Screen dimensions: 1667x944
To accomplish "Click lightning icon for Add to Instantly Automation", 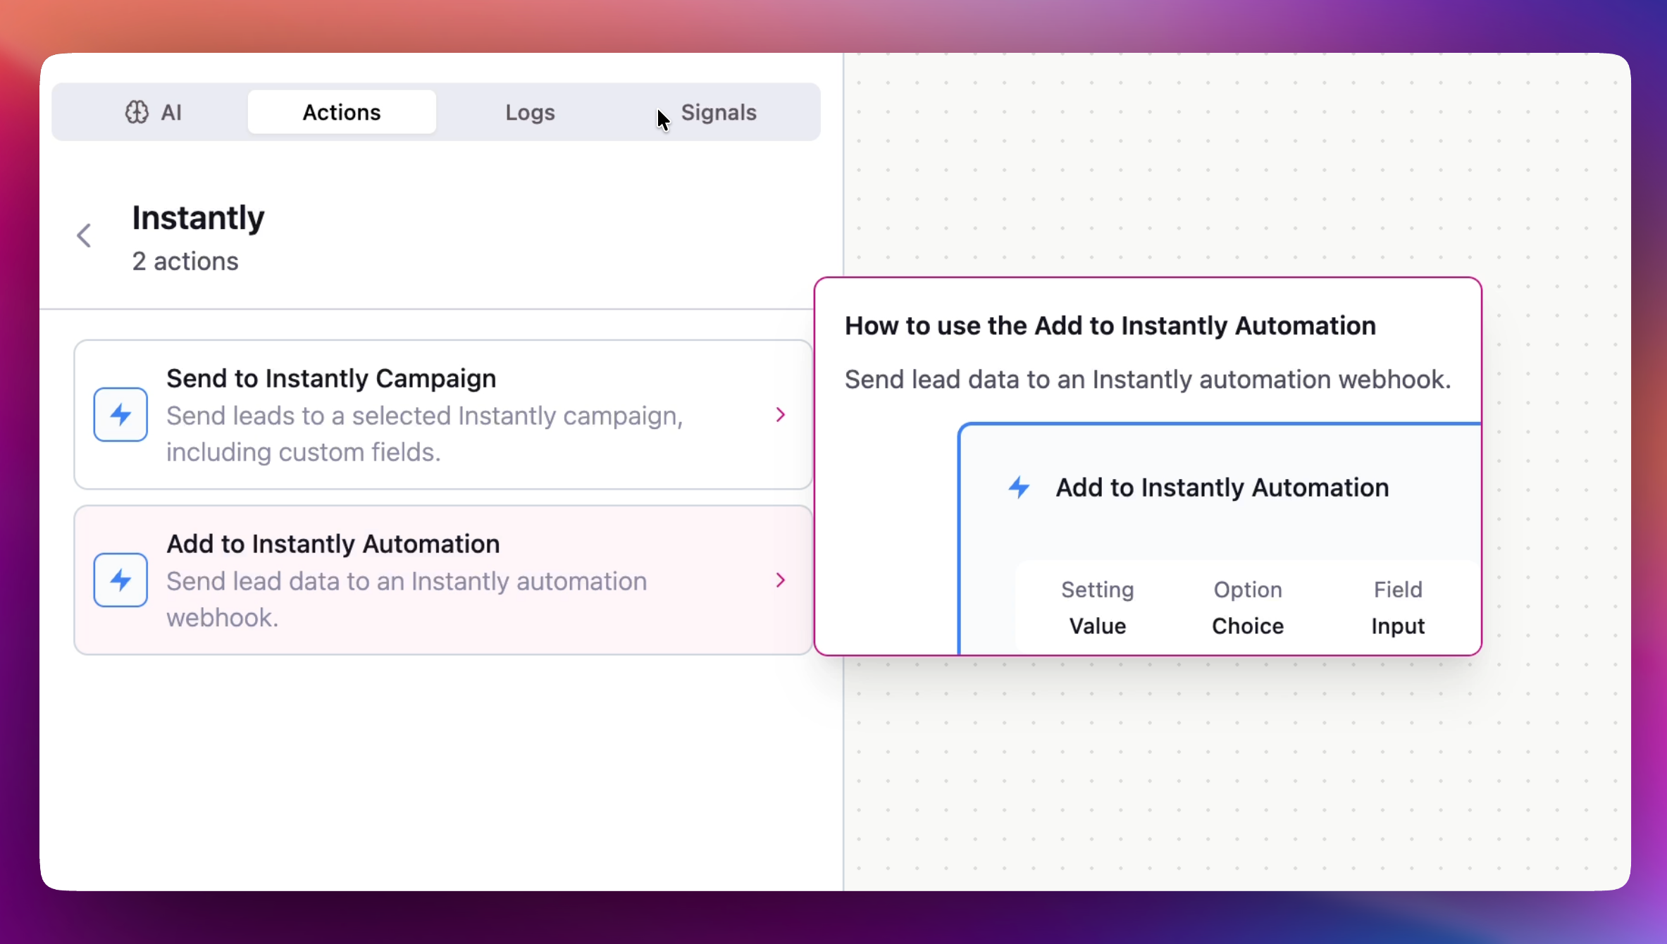I will (x=120, y=580).
